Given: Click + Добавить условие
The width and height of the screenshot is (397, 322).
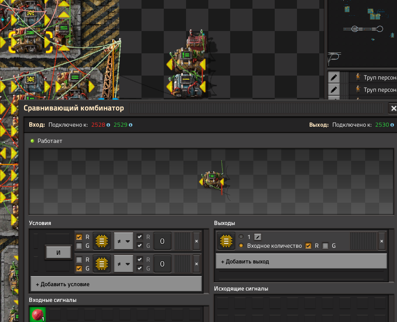Looking at the screenshot, I should pyautogui.click(x=116, y=284).
